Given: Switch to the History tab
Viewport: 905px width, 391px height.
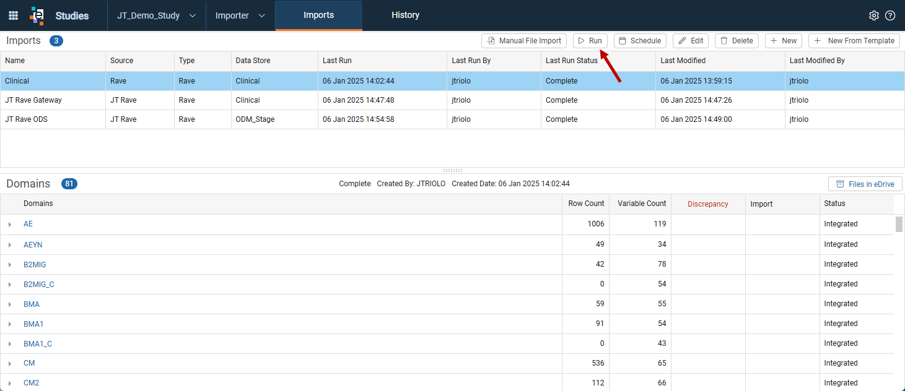Looking at the screenshot, I should [x=405, y=15].
